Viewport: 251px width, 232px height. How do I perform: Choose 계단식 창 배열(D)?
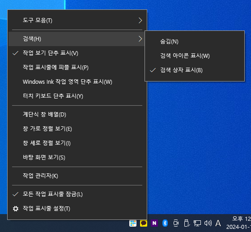(x=77, y=114)
